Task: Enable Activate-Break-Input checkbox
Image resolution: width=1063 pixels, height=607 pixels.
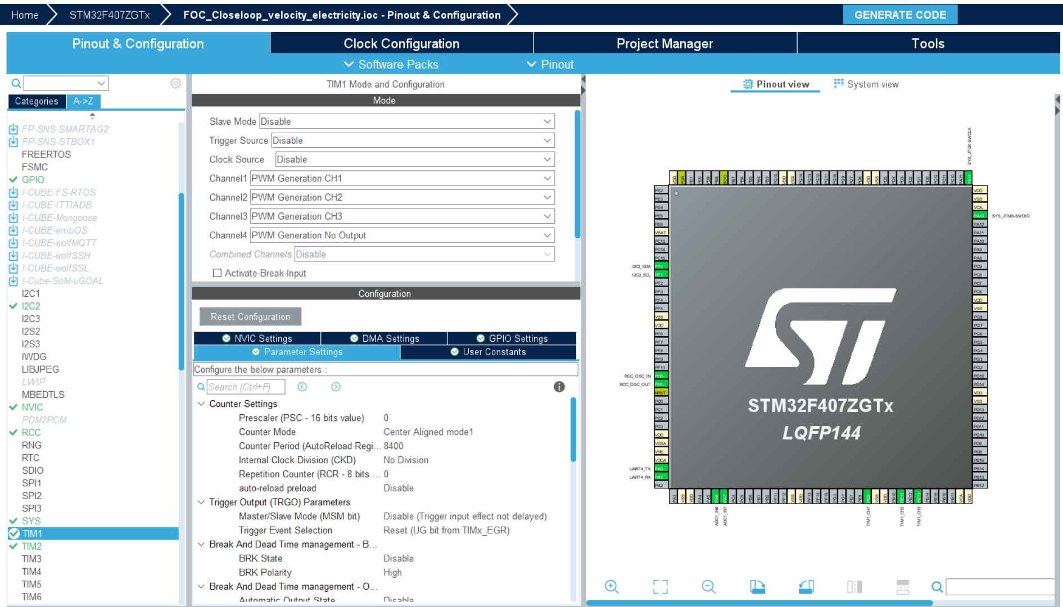Action: pyautogui.click(x=217, y=273)
